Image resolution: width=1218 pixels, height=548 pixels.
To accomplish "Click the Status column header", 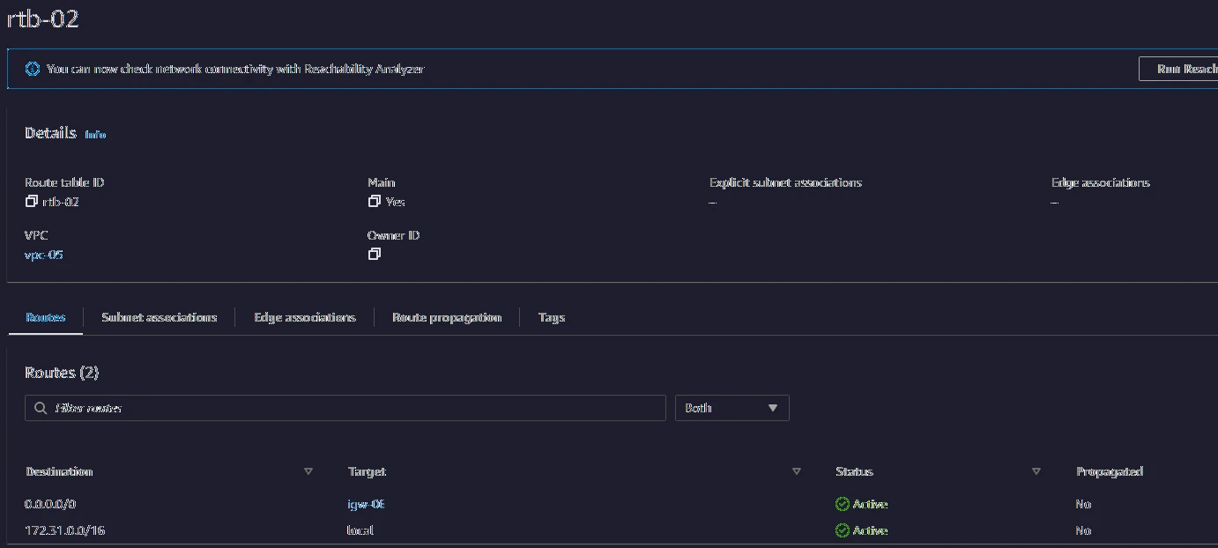I will pos(854,471).
